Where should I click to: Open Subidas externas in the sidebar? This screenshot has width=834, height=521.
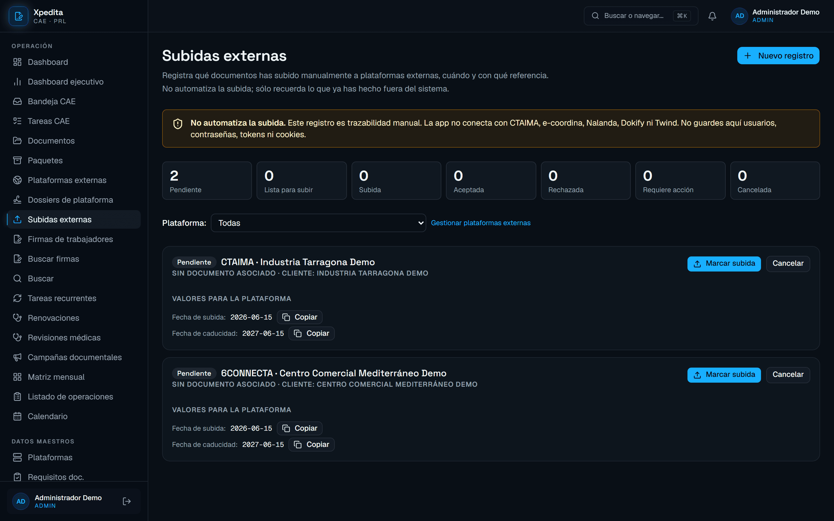(74, 219)
